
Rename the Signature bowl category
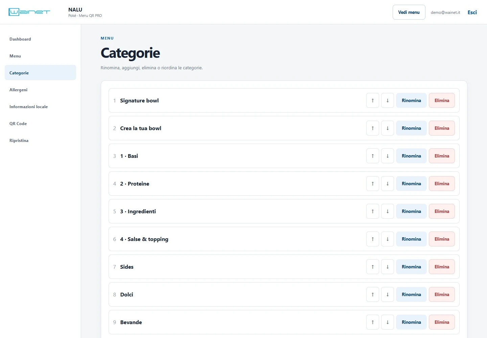[x=411, y=100]
